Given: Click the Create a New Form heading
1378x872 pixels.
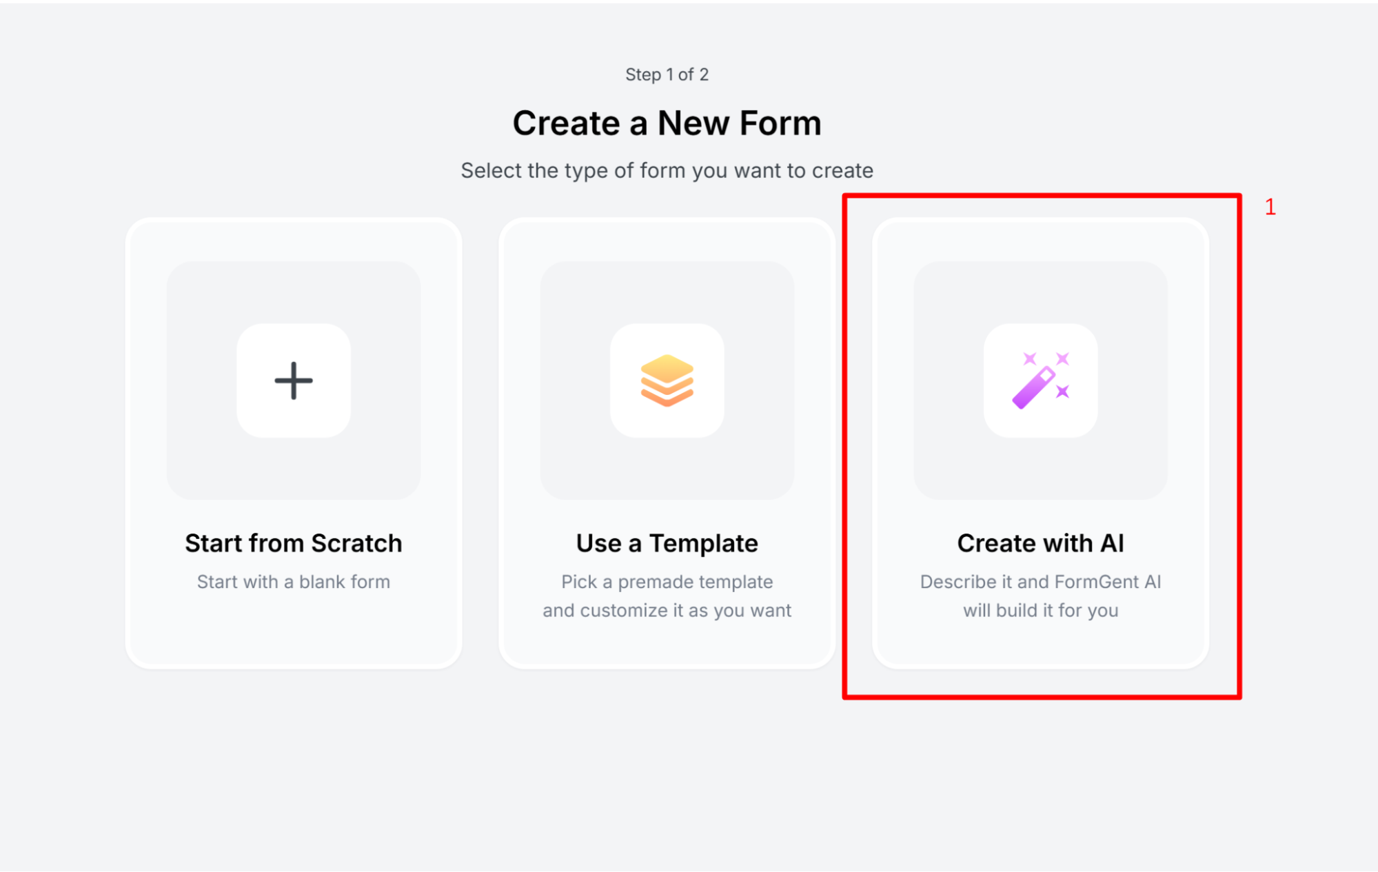Looking at the screenshot, I should [x=667, y=123].
